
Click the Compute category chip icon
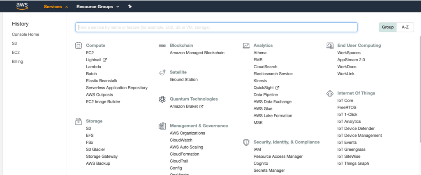[x=78, y=46]
